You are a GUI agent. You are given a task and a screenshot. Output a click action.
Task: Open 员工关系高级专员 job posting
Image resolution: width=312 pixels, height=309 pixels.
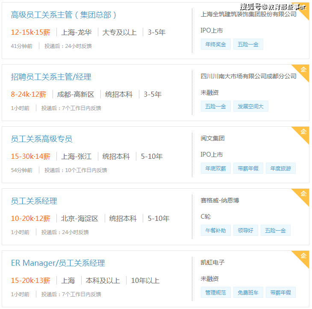(41, 139)
